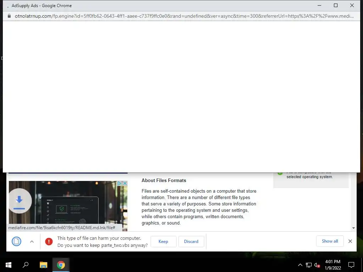Open Windows Start menu
This screenshot has height=272, width=363.
(x=9, y=265)
